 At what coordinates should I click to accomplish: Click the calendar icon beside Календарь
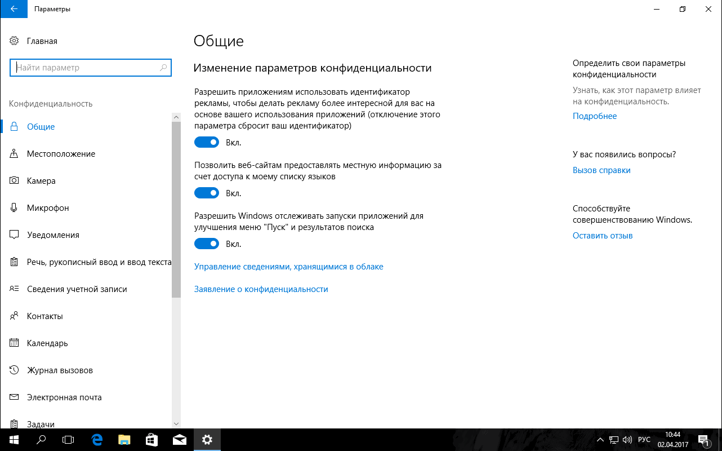tap(15, 343)
